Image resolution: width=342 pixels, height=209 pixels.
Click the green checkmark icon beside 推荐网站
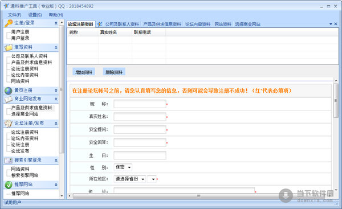click(9, 185)
